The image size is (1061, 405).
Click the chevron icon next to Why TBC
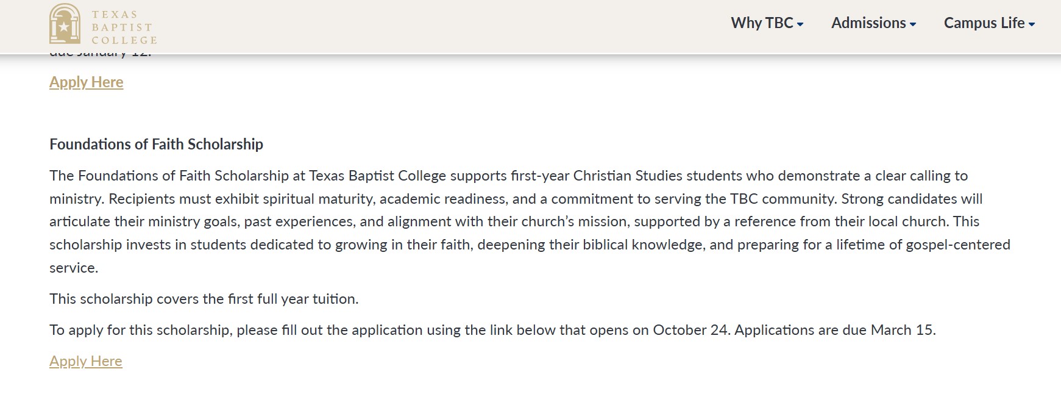(x=800, y=23)
